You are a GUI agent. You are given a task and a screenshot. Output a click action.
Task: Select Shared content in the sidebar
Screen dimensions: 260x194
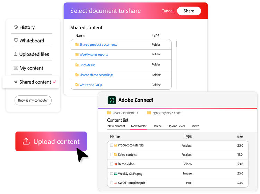[x=35, y=82]
